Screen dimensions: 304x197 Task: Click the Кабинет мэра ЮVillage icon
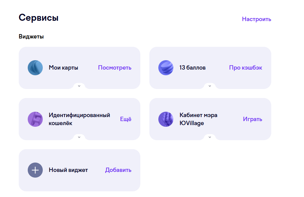pos(166,119)
